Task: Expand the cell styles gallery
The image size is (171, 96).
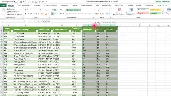Action: point(163,14)
